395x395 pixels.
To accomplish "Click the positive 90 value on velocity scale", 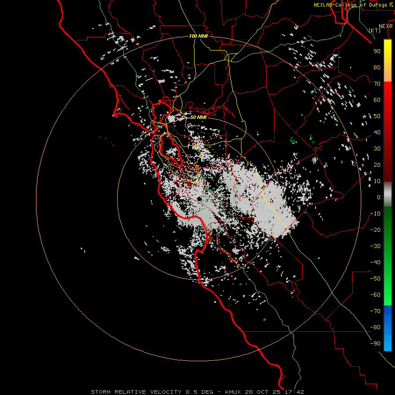I will pyautogui.click(x=377, y=51).
